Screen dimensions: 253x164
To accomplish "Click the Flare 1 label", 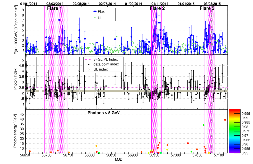I will coord(54,9).
